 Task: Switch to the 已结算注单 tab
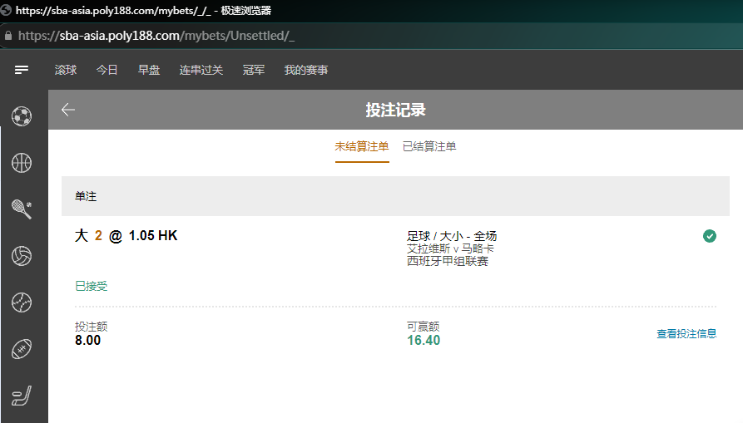coord(429,146)
